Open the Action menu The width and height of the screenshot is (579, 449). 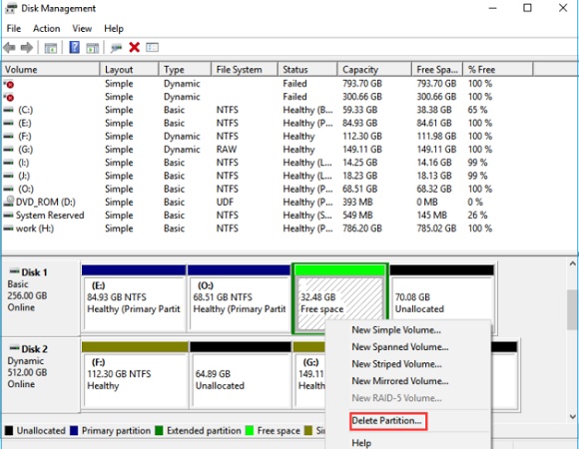[47, 28]
